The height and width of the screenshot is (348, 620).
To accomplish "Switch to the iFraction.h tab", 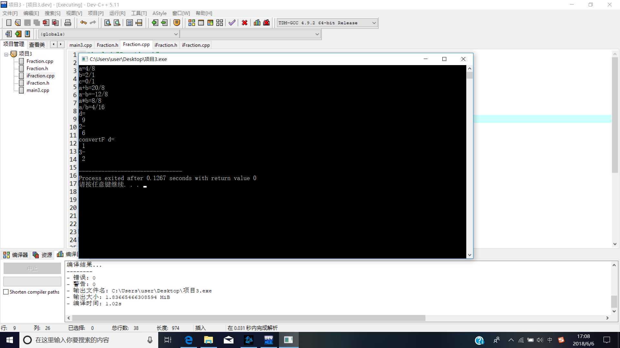I will pos(166,44).
